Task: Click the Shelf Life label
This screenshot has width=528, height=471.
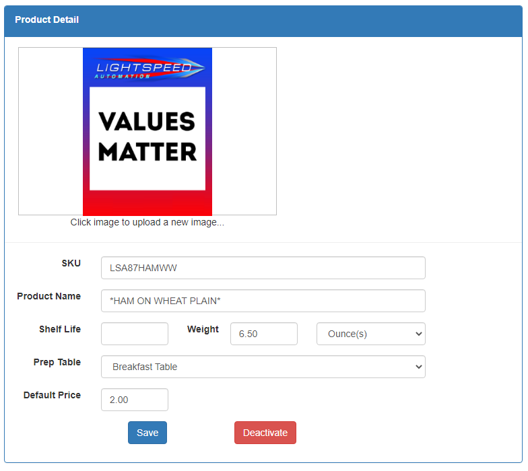Action: (x=60, y=329)
